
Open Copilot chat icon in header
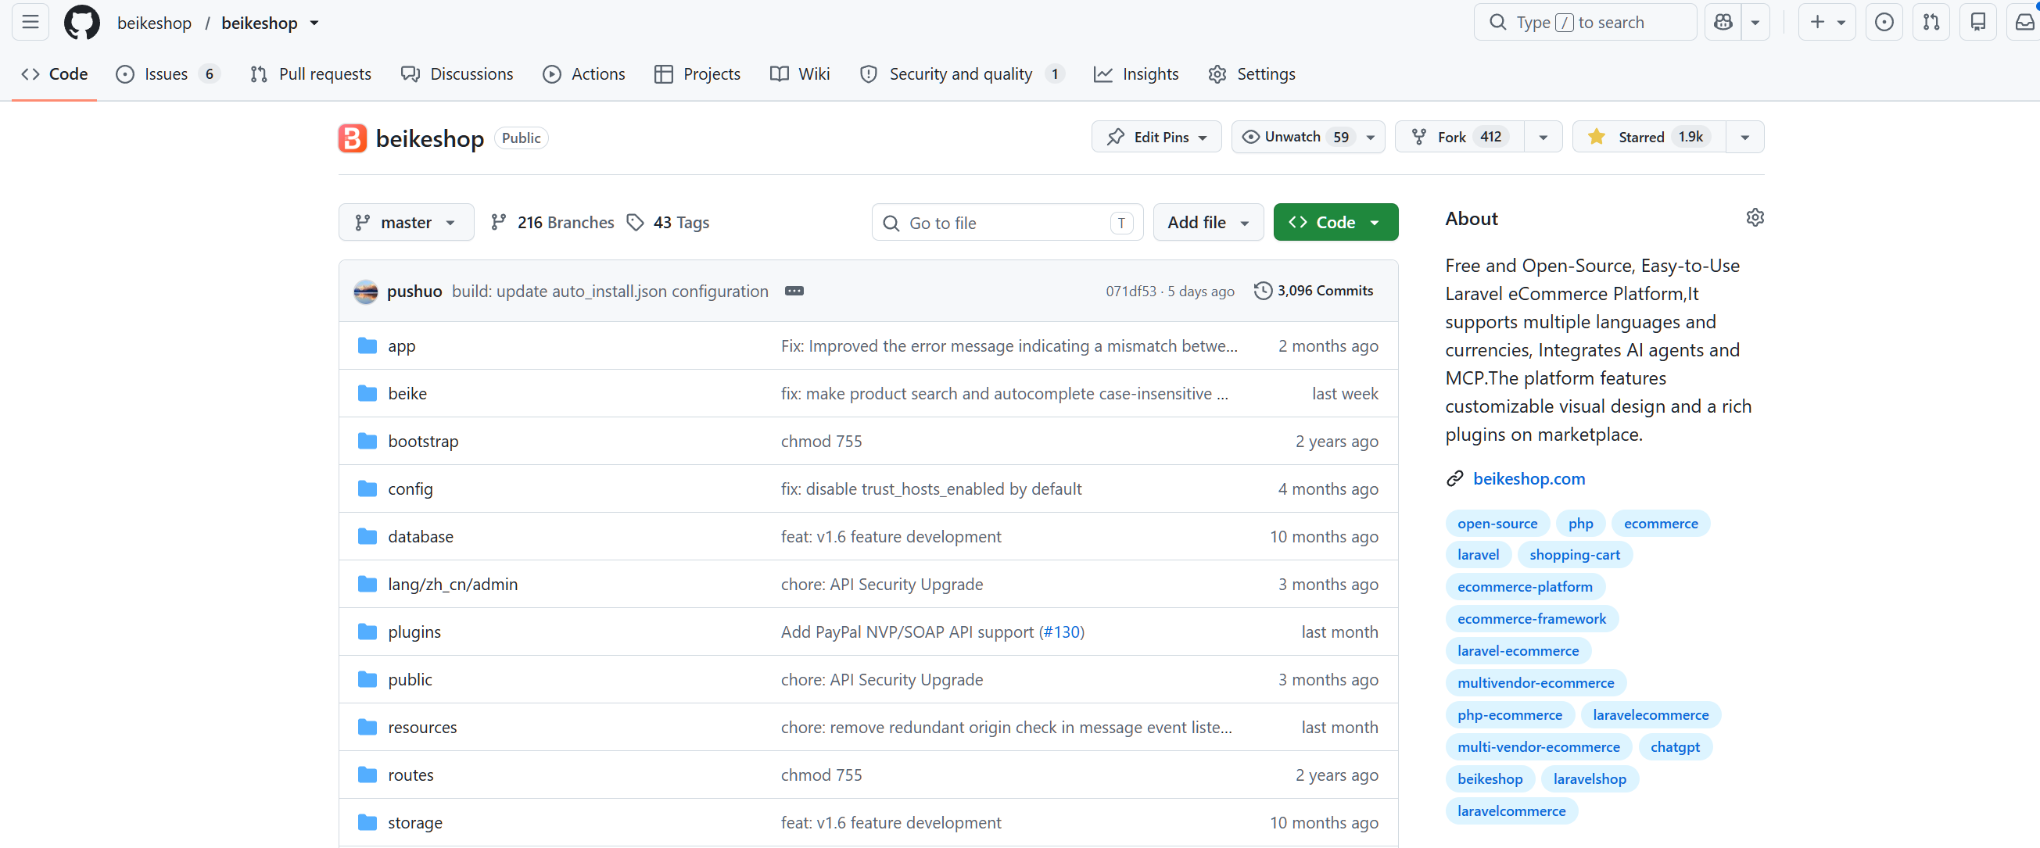click(1723, 22)
